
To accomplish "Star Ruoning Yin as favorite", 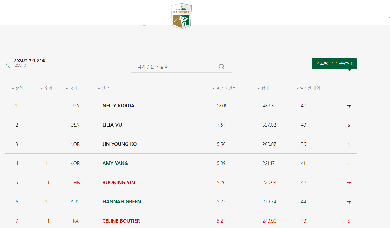I will pos(349,183).
